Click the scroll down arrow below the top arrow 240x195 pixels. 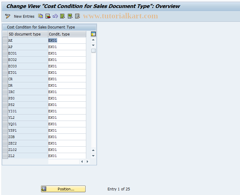[x=93, y=45]
